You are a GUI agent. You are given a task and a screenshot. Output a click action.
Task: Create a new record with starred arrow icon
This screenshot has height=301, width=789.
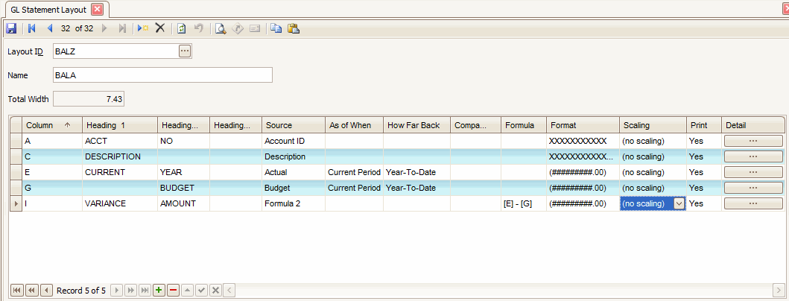142,28
